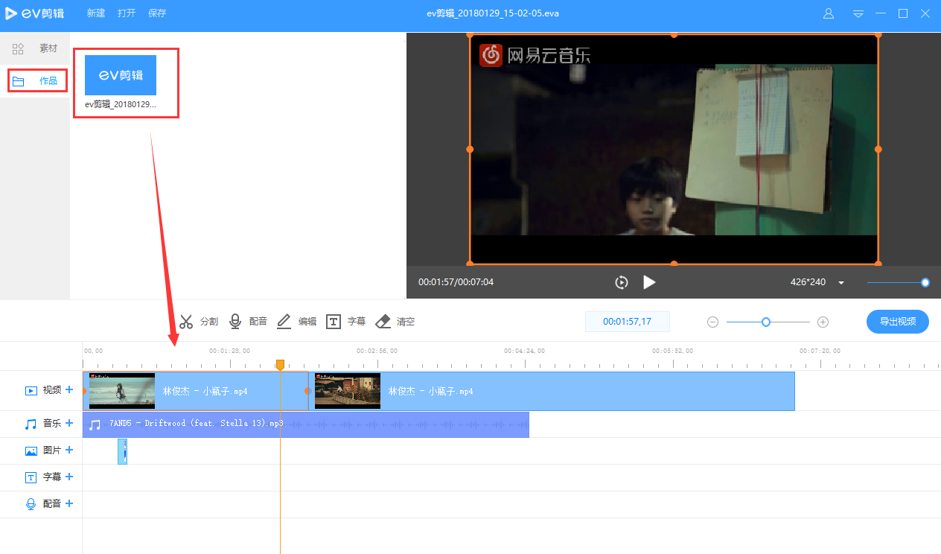The height and width of the screenshot is (554, 941).
Task: Select the small image clip on 图片 track
Action: point(122,451)
